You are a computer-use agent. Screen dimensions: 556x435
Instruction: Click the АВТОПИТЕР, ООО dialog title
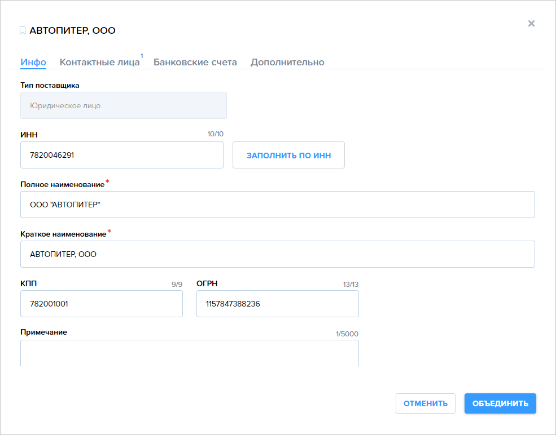point(72,30)
